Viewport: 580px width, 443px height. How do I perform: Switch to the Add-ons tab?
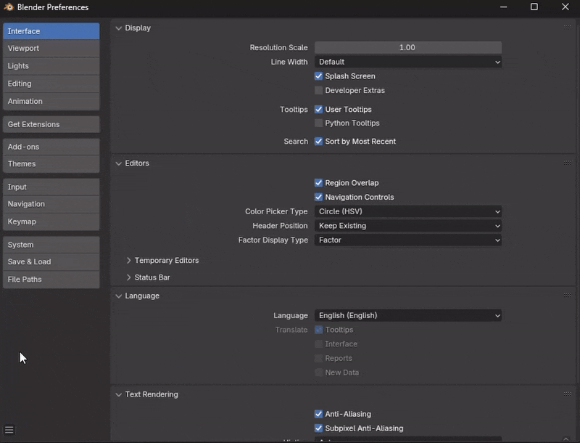coord(51,147)
